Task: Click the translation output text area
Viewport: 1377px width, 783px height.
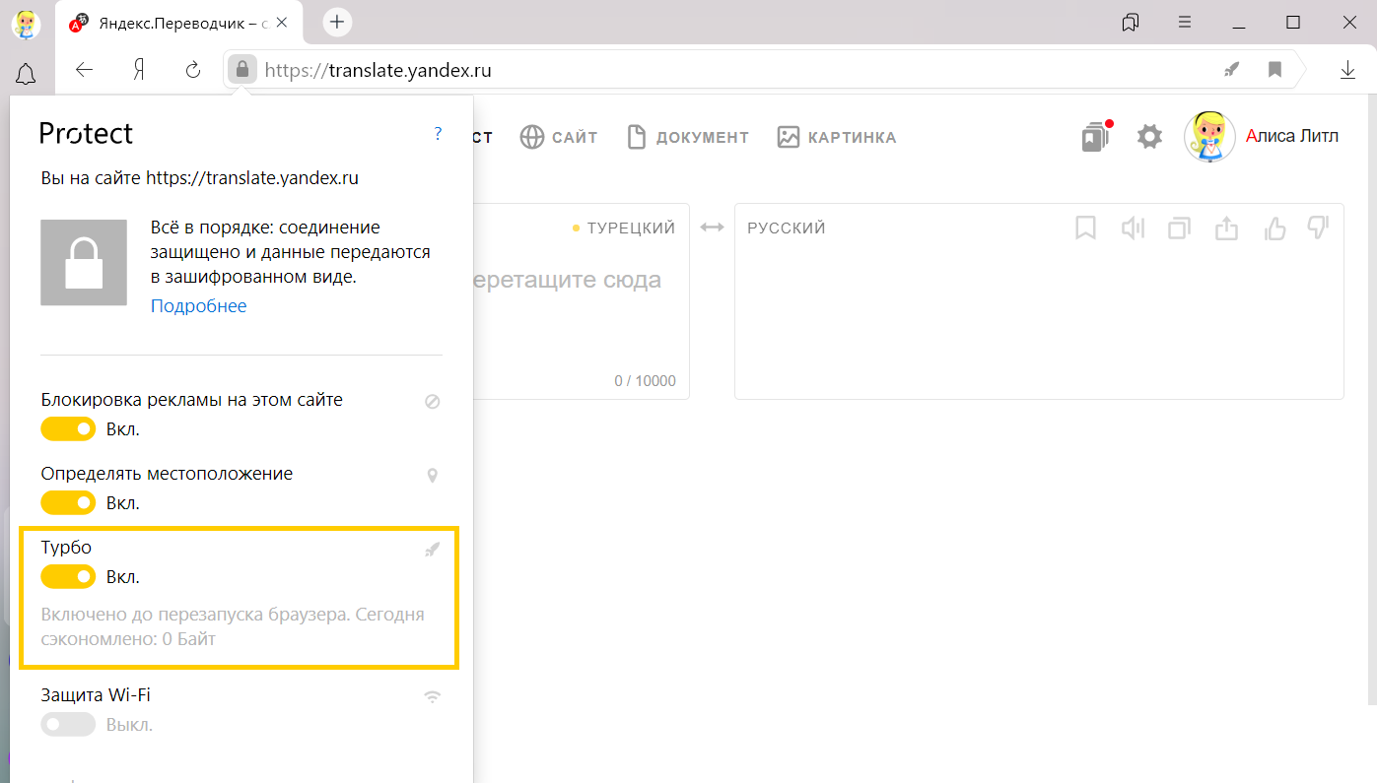Action: click(x=1039, y=300)
